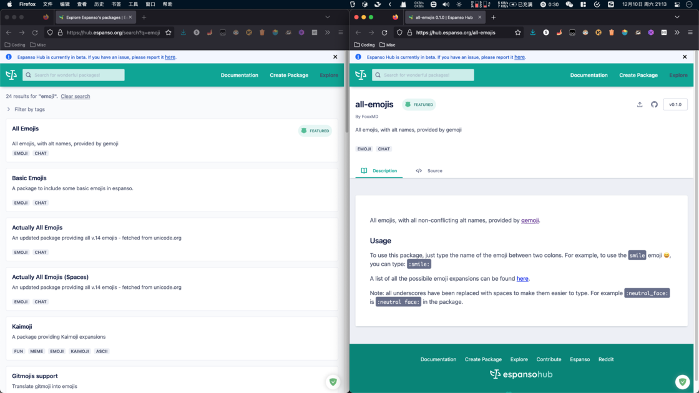The width and height of the screenshot is (699, 393).
Task: Show more extensions via overflow chevron in left window
Action: coord(328,32)
